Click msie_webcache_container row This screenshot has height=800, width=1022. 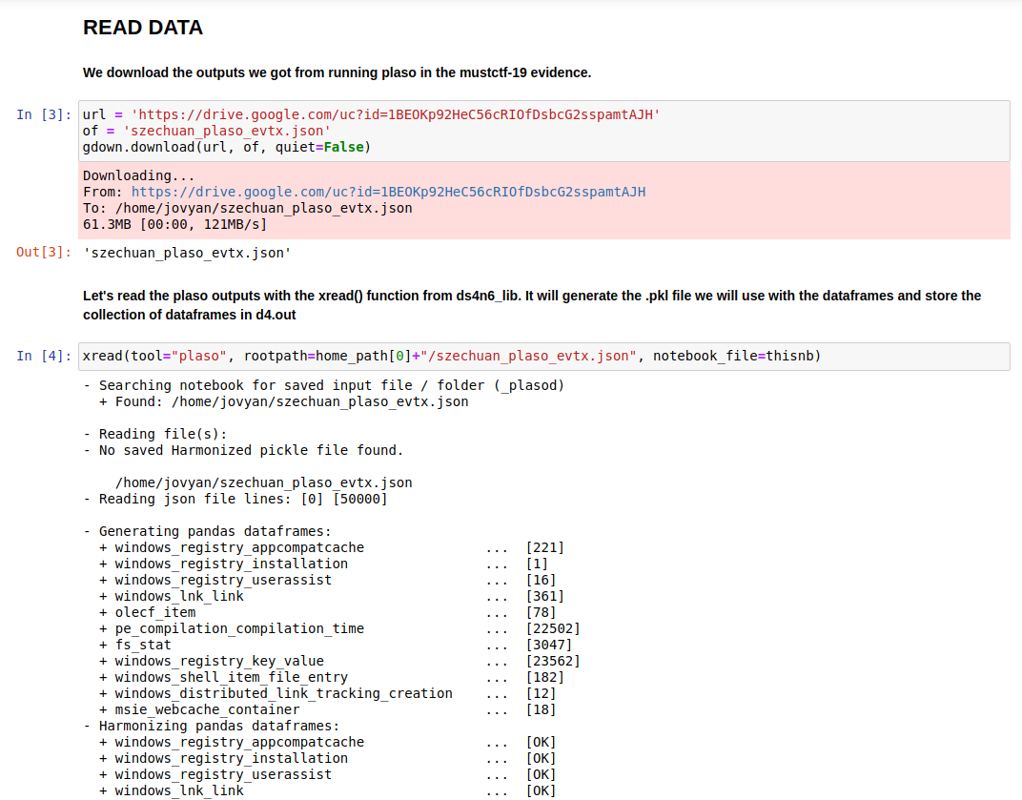coord(328,710)
